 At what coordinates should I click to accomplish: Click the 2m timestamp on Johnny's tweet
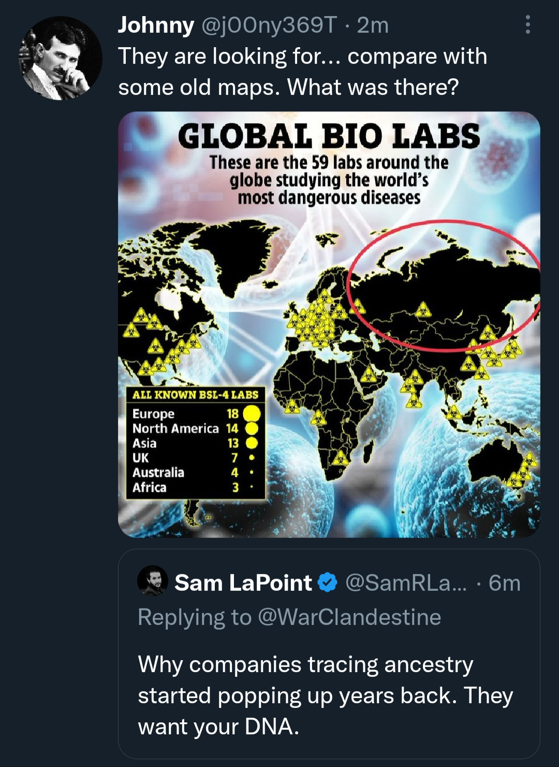pos(373,25)
